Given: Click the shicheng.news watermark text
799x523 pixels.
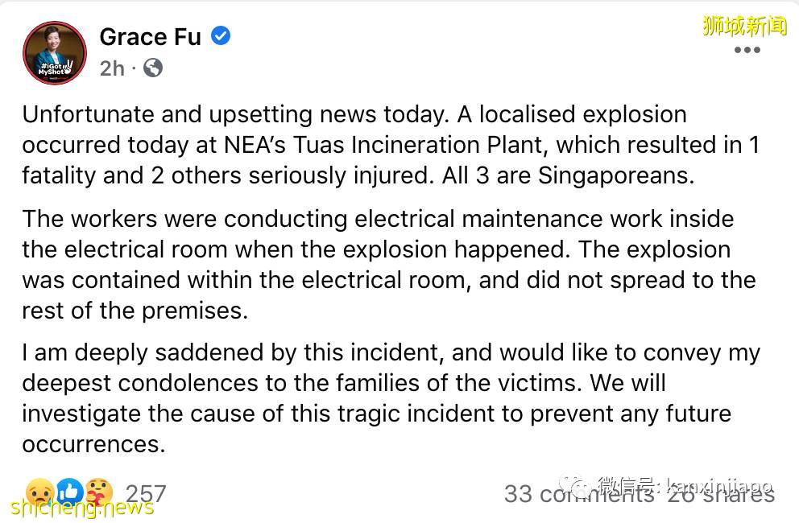Looking at the screenshot, I should pyautogui.click(x=81, y=509).
